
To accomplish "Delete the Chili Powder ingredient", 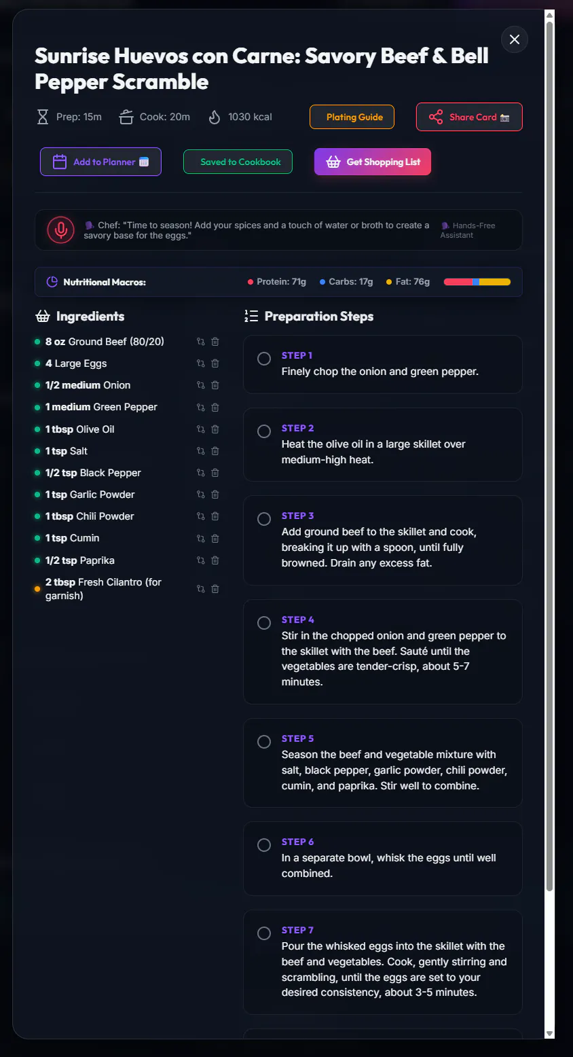I will (215, 516).
